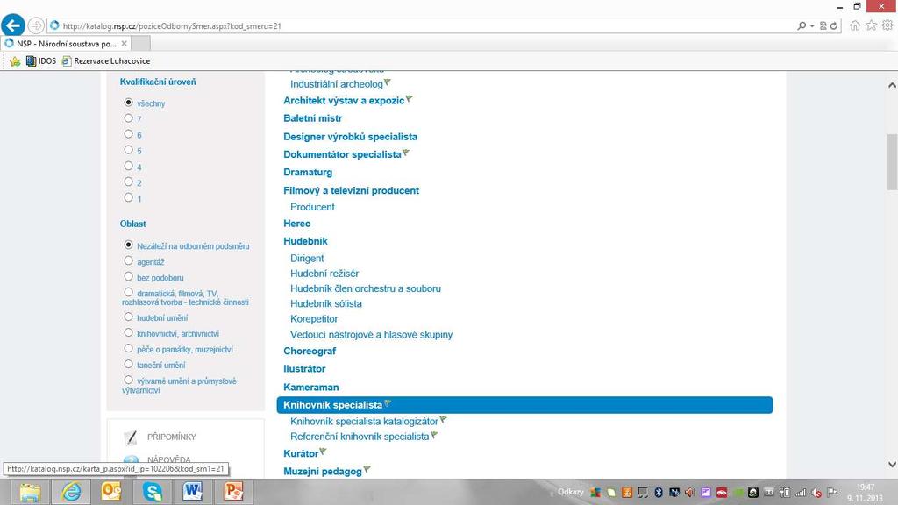Open the 'Hudebník' position link

click(305, 242)
